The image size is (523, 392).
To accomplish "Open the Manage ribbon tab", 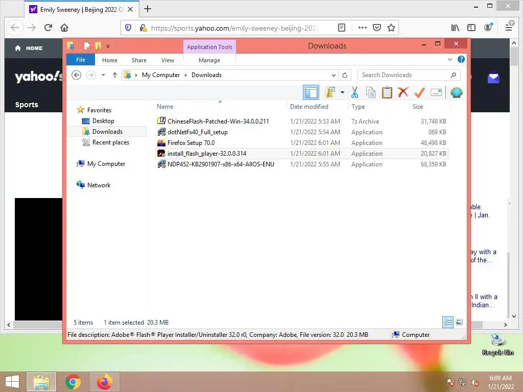I will pyautogui.click(x=209, y=60).
